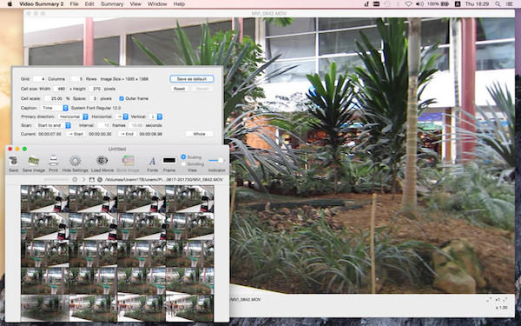Open the Apple menu
Viewport: 521px width, 326px height.
coord(10,4)
